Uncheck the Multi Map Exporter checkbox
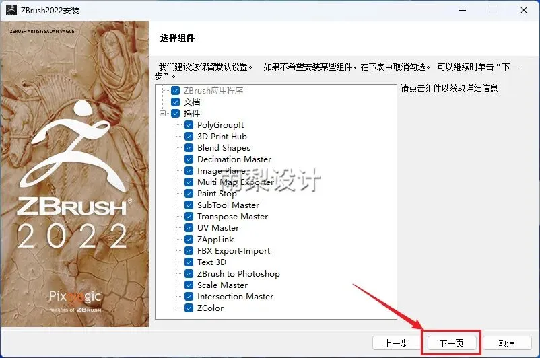The height and width of the screenshot is (358, 540). pos(189,182)
